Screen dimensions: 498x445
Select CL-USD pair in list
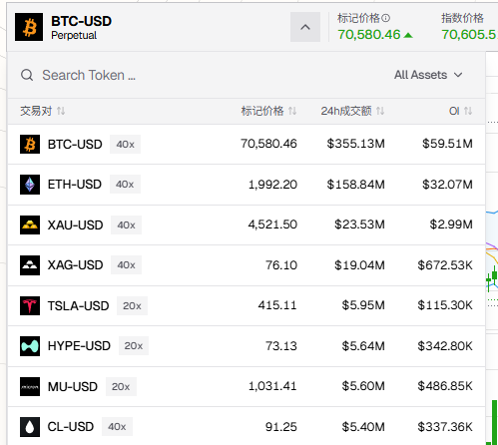coord(247,426)
